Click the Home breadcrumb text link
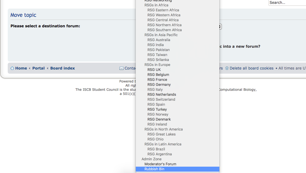Viewport: 306px width, 173px height. (21, 68)
